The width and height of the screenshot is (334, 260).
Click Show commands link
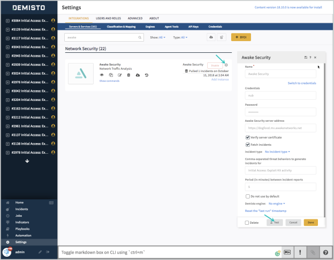click(x=109, y=81)
